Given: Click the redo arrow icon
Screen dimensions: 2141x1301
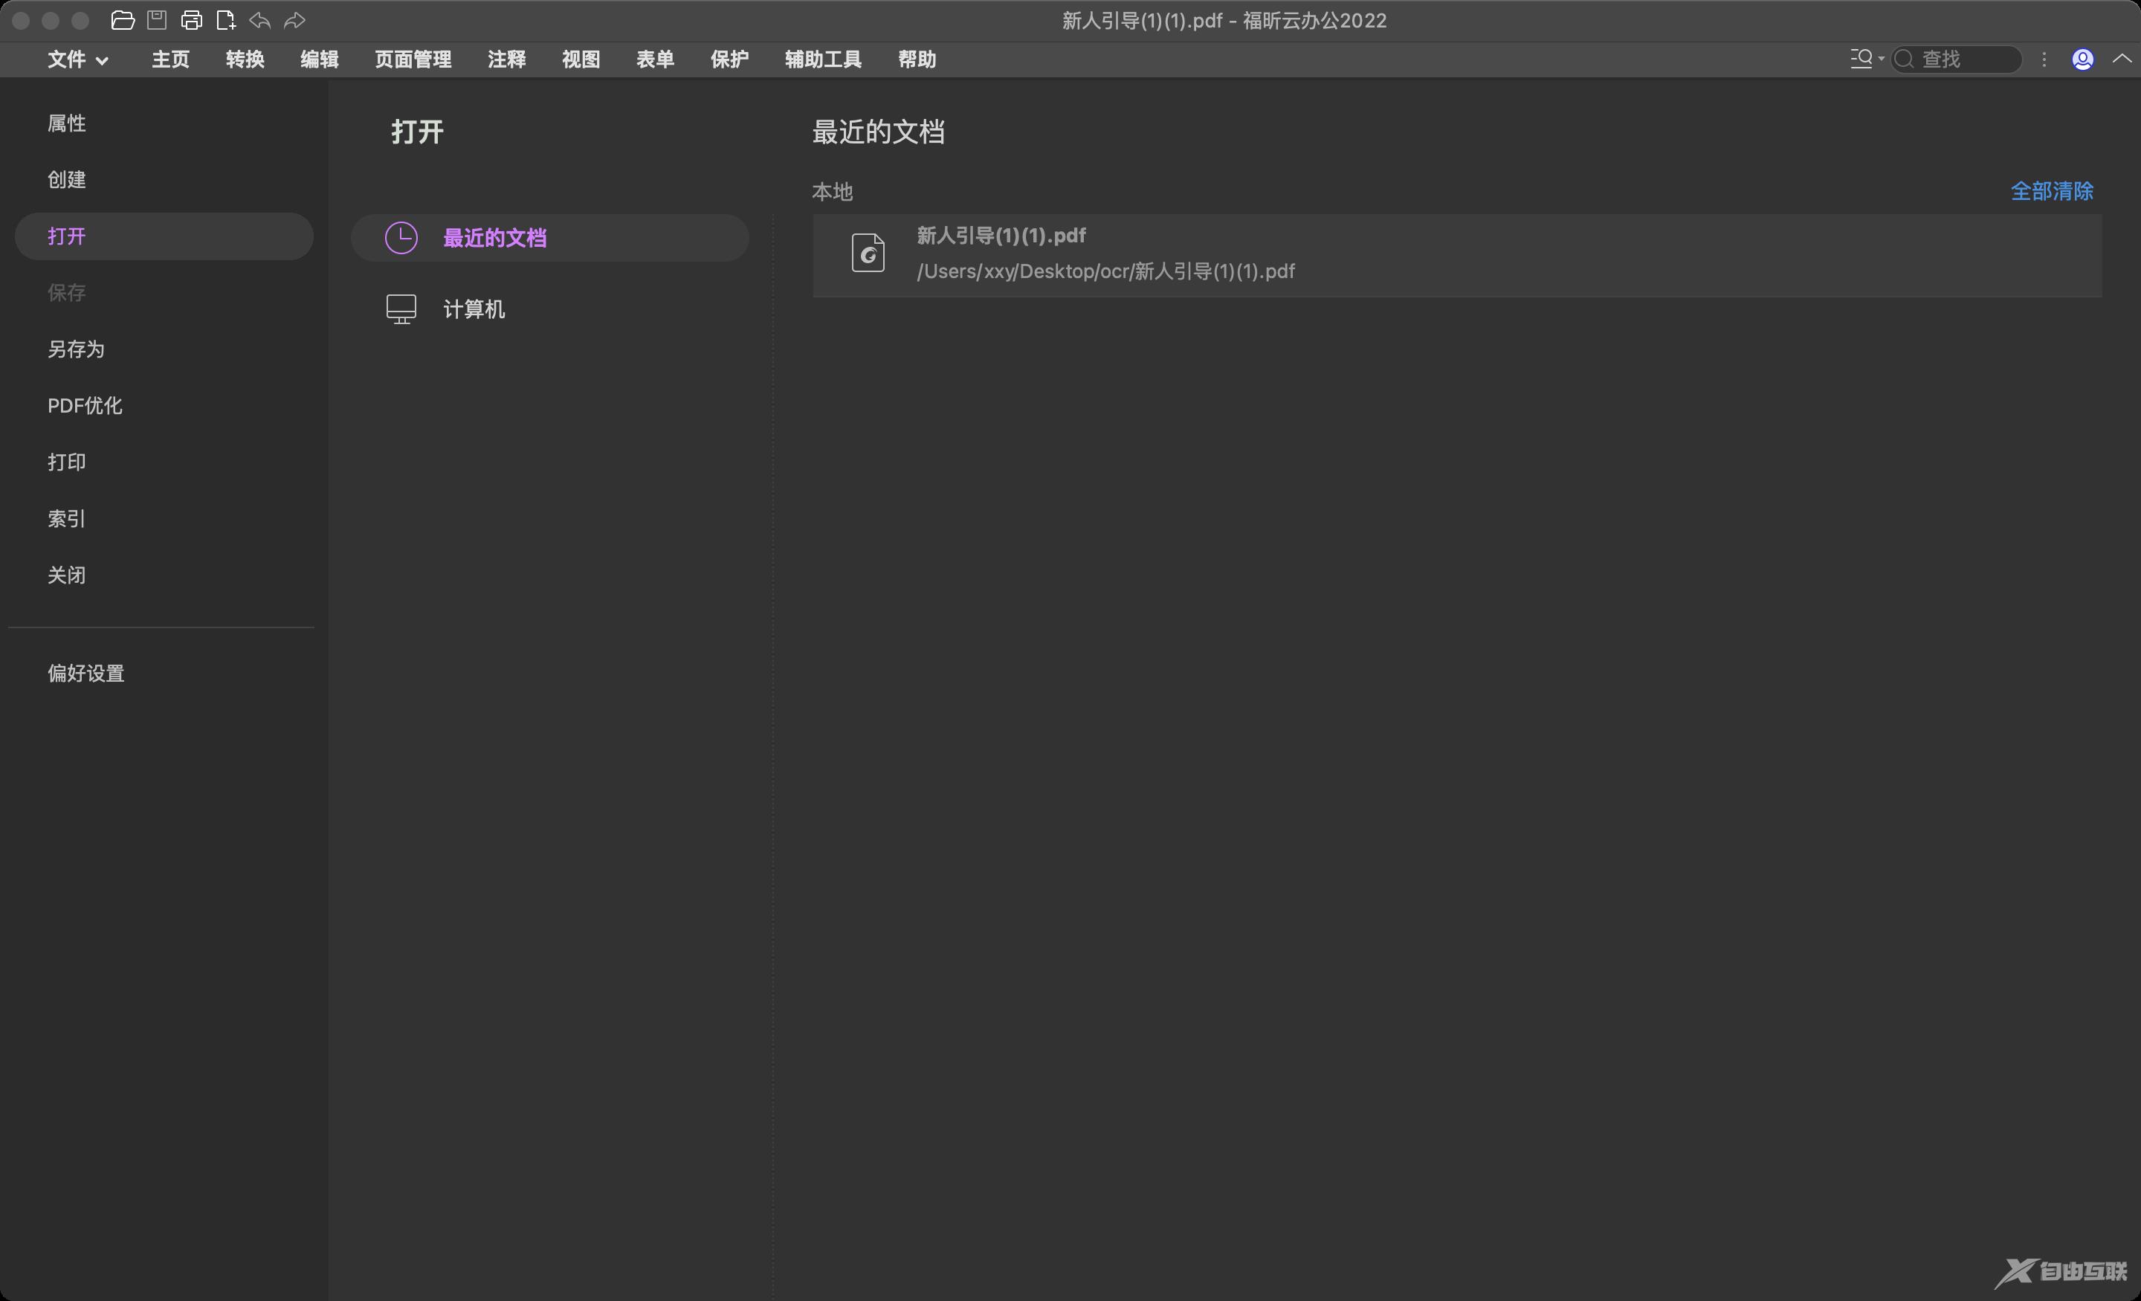Looking at the screenshot, I should pyautogui.click(x=294, y=20).
